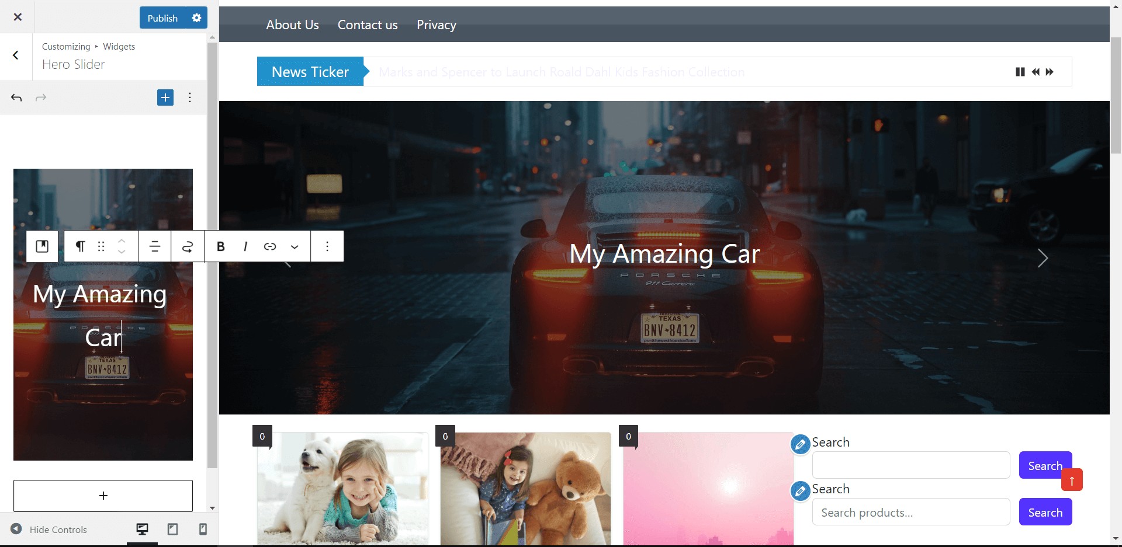Click the animation loop icon in toolbar

(188, 246)
